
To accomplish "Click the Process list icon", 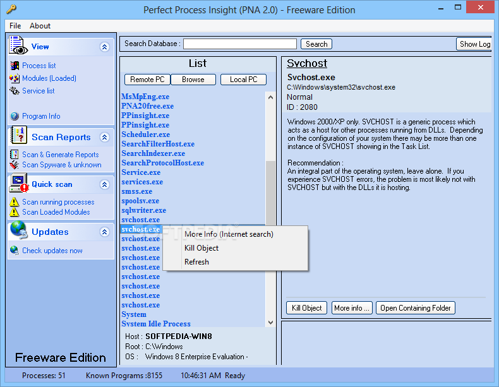I will click(15, 66).
